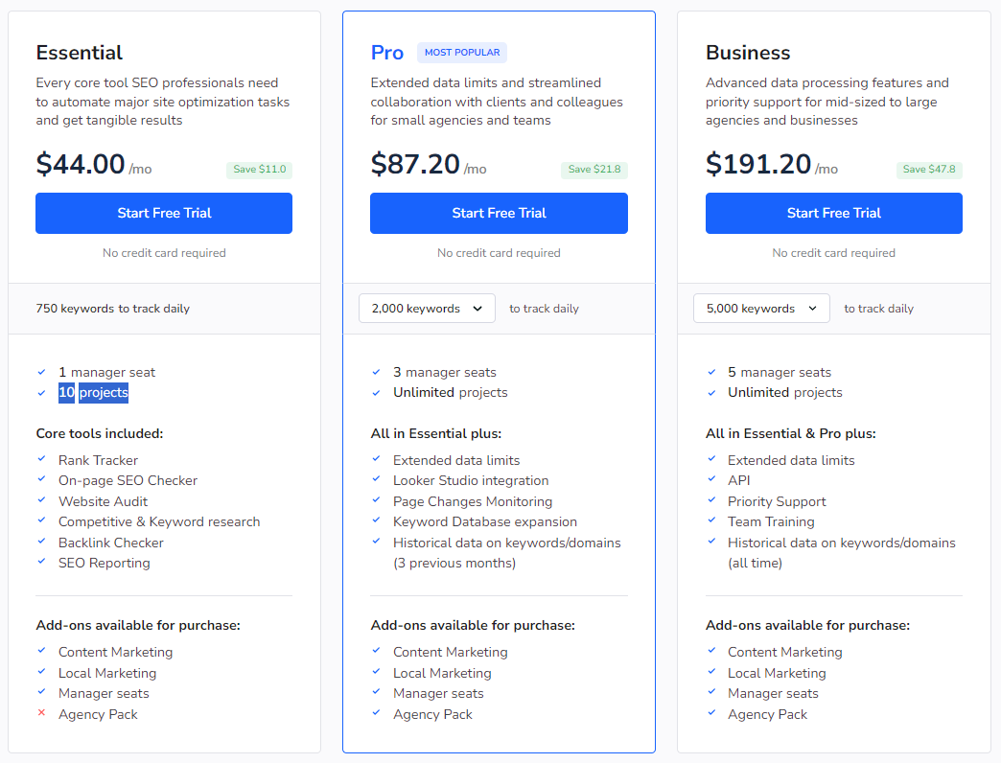Click the checkmark next to API feature

pos(710,480)
